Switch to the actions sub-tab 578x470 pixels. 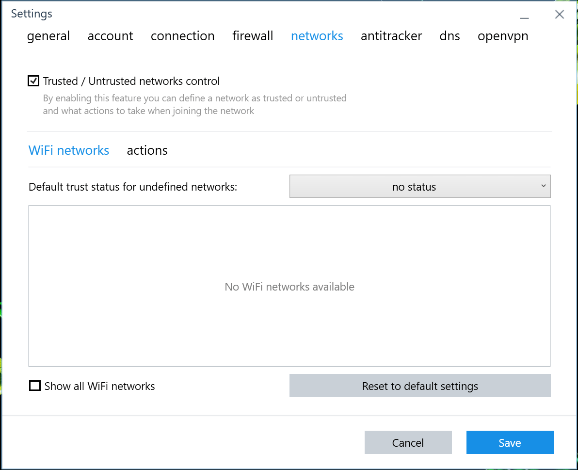[147, 150]
